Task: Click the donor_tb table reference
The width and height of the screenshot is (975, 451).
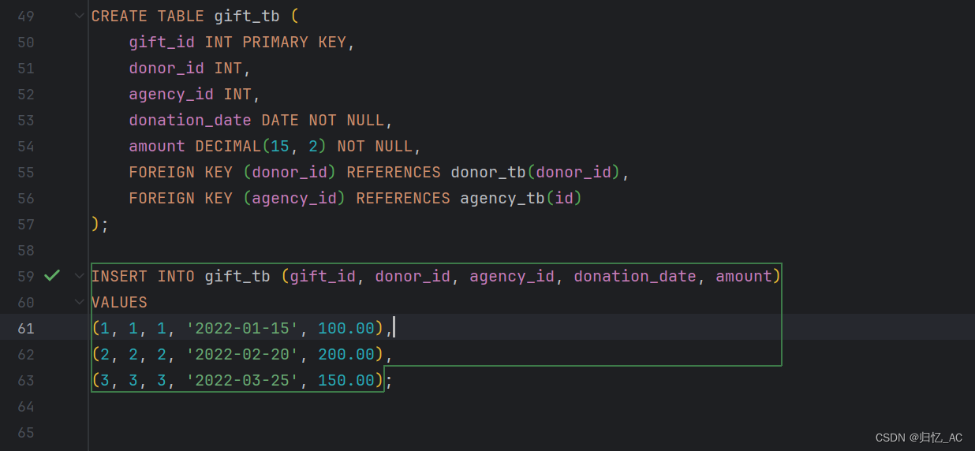Action: click(x=488, y=172)
